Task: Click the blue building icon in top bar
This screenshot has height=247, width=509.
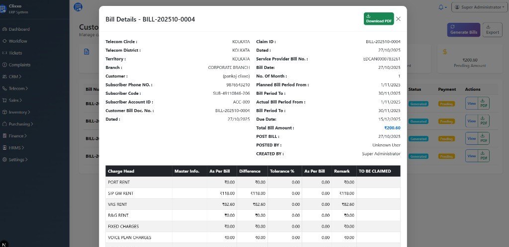Action: (x=78, y=7)
